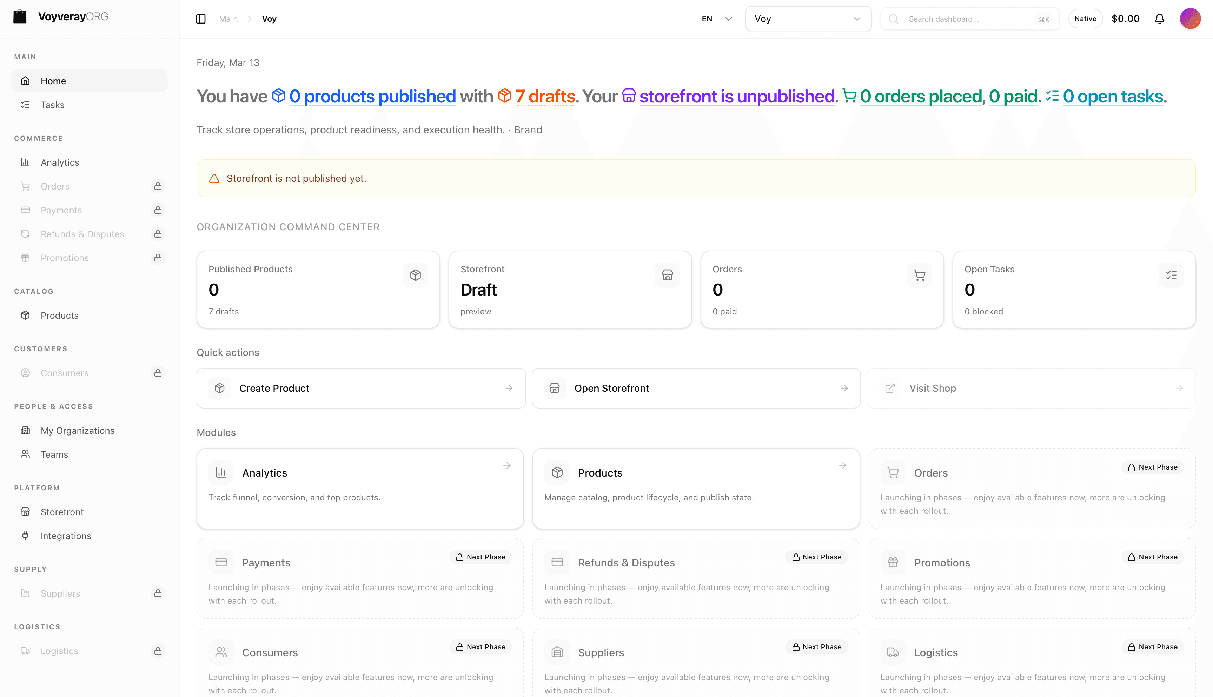
Task: Click the Voyveray shopping bag logo
Action: pos(20,17)
